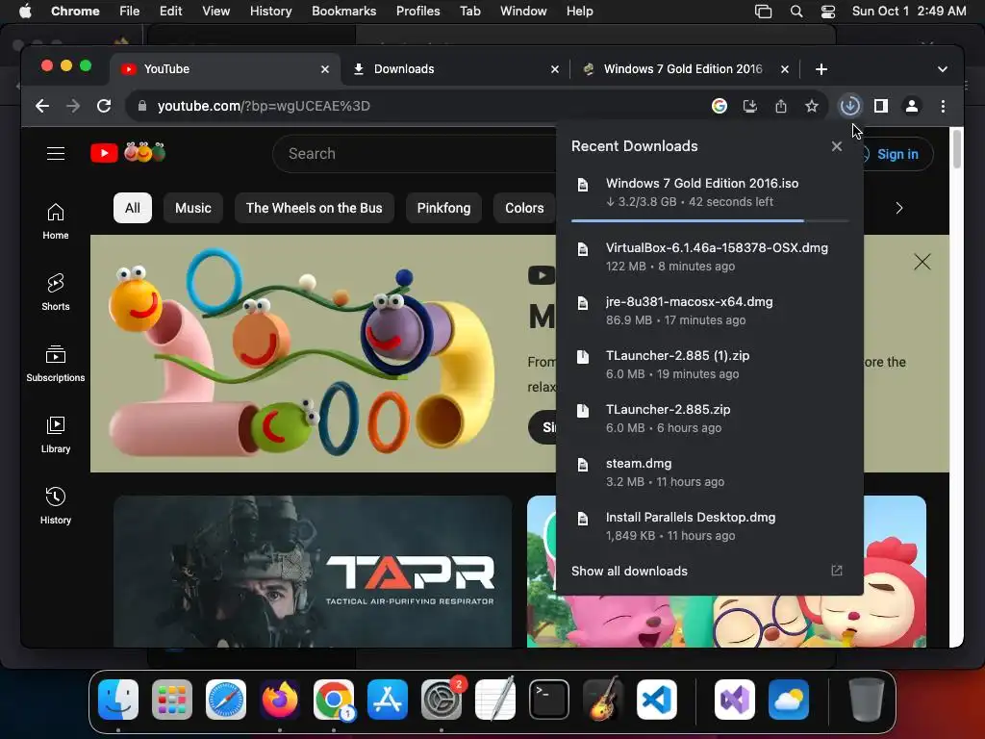Open TLauncher-2.885 (1).zip download
985x739 pixels.
(710, 365)
